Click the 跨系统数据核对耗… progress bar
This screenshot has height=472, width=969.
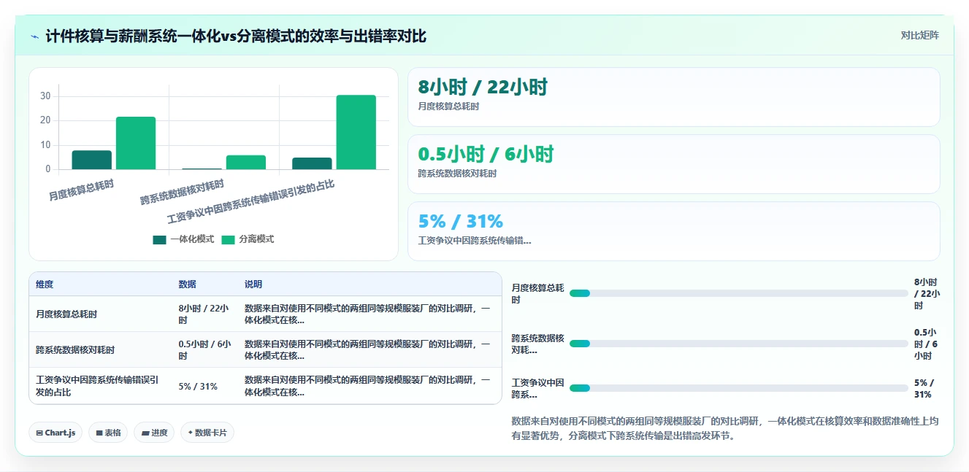(738, 344)
